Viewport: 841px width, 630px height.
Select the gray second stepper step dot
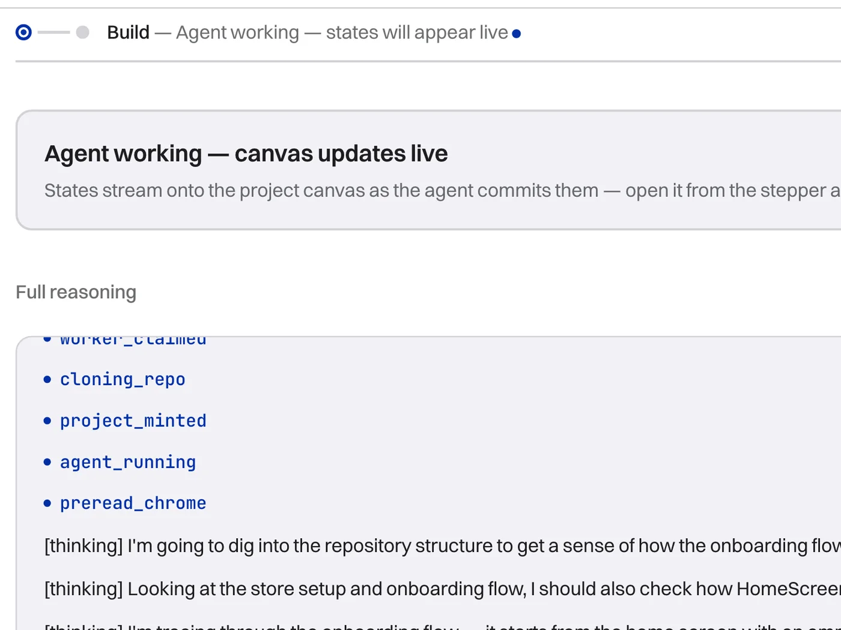click(x=83, y=32)
